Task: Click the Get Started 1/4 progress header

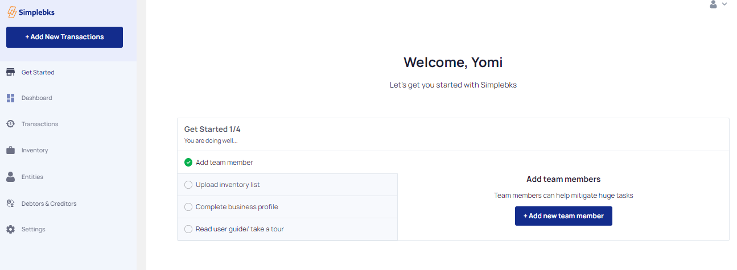Action: pos(212,129)
